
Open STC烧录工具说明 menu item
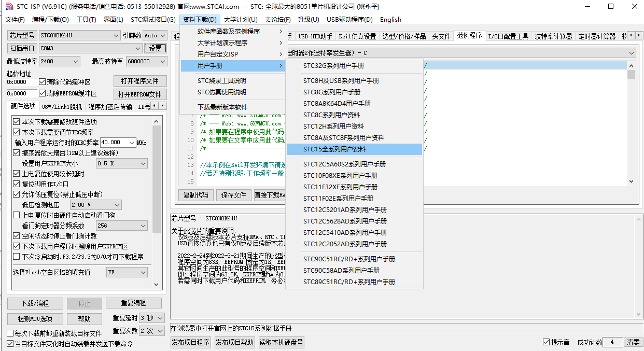pyautogui.click(x=232, y=81)
